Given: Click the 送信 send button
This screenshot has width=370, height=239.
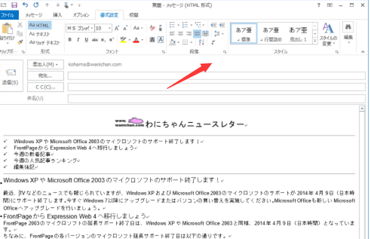Looking at the screenshot, I should coord(10,76).
